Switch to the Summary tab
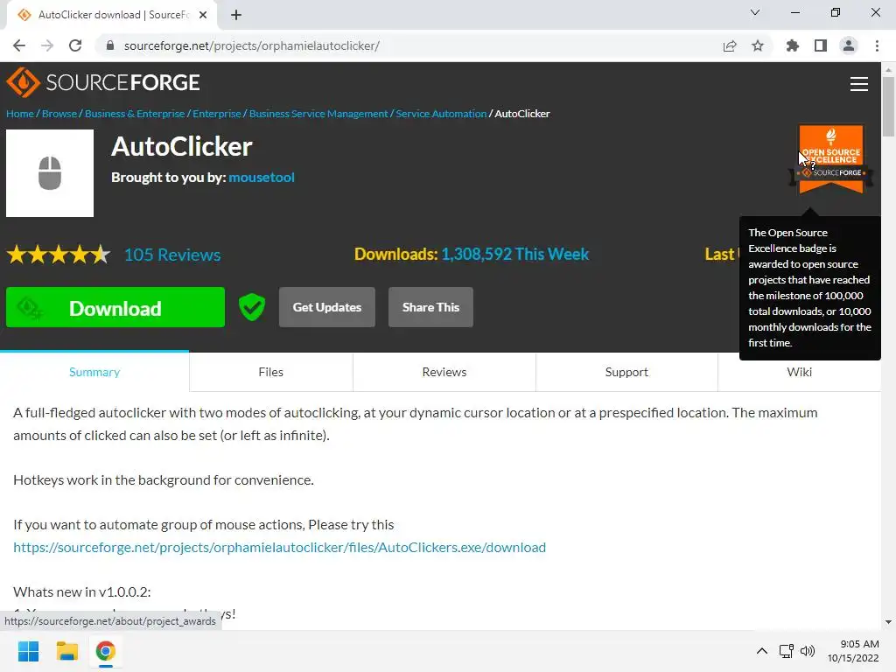Viewport: 896px width, 672px height. click(x=94, y=372)
